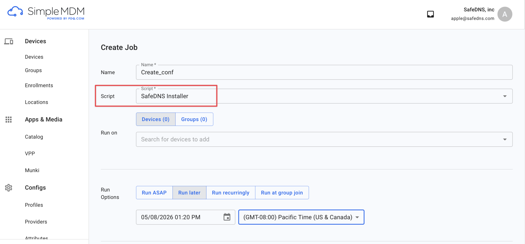This screenshot has height=244, width=525.
Task: Select the Devices (0) tab
Action: click(156, 119)
